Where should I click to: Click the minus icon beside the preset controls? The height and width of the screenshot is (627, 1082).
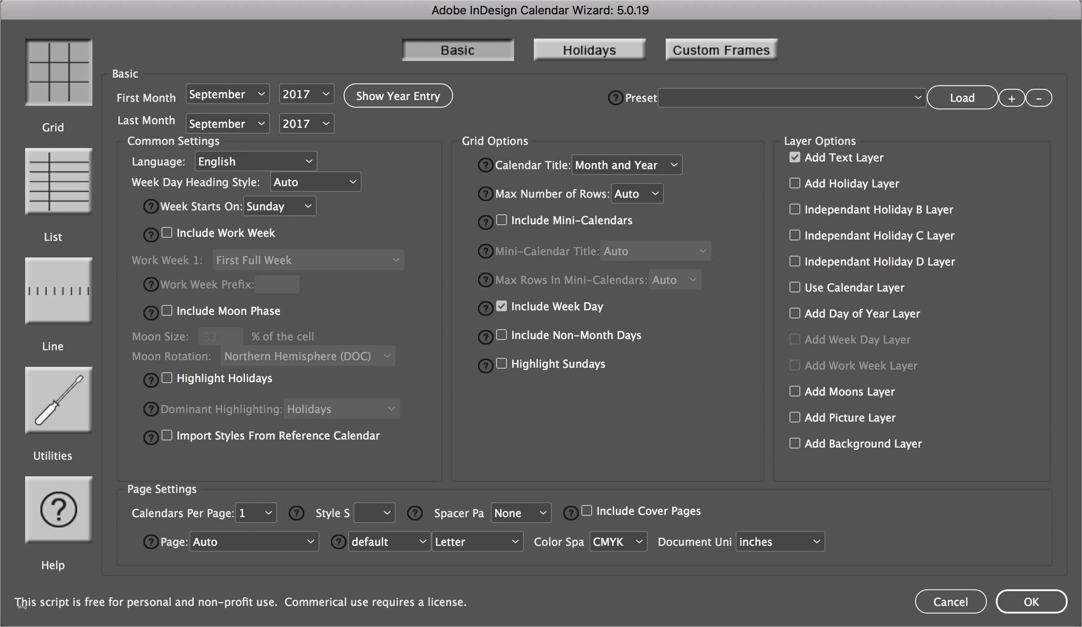(1038, 97)
